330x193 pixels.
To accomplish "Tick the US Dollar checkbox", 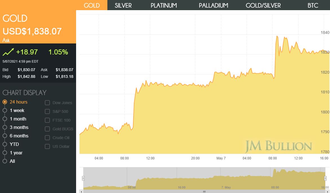I will [x=47, y=146].
